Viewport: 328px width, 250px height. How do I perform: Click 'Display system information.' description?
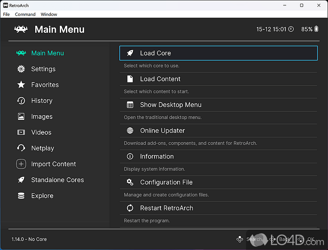pyautogui.click(x=155, y=169)
